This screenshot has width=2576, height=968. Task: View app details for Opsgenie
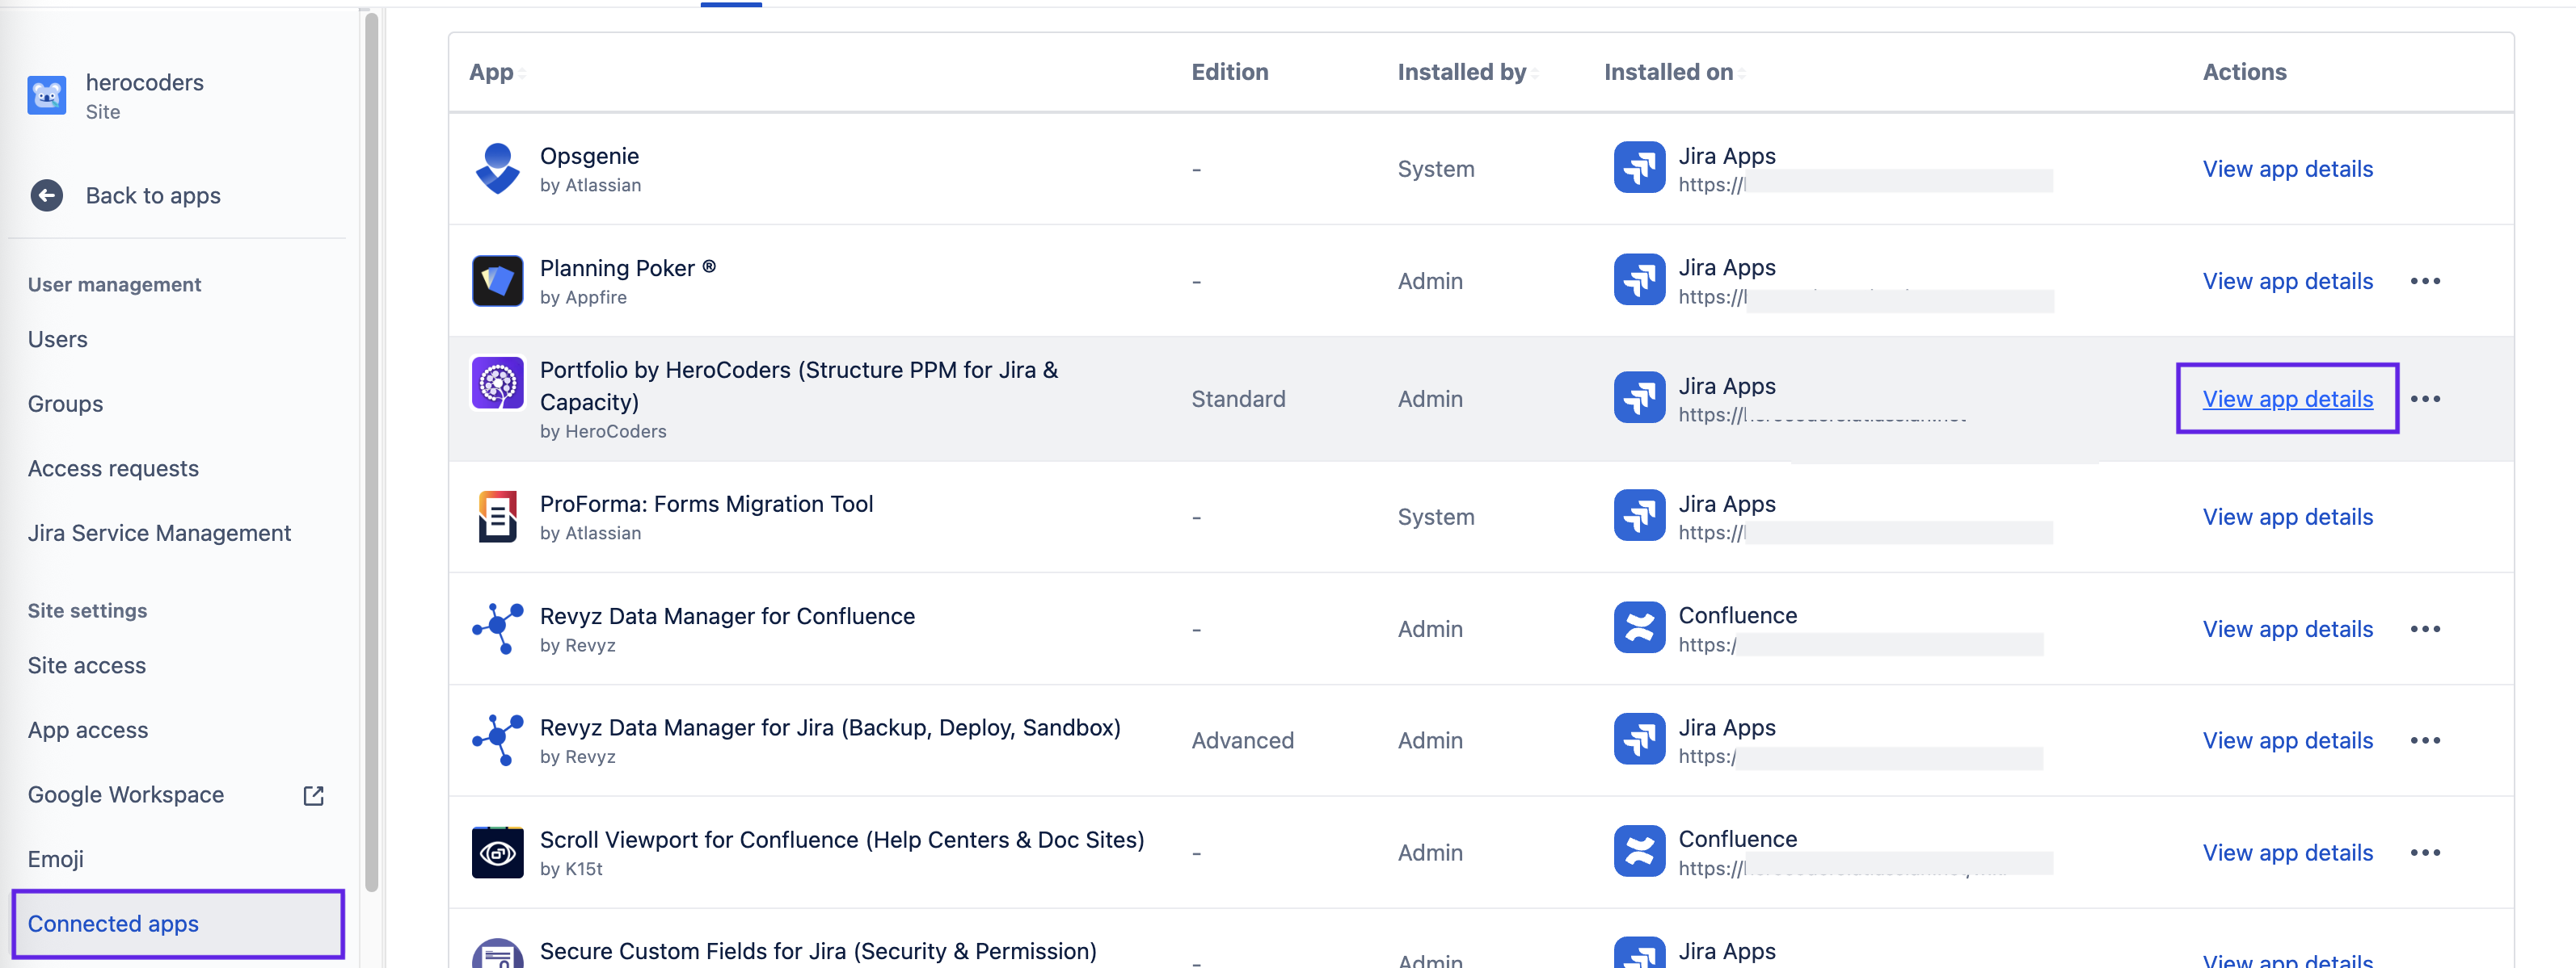pos(2287,169)
